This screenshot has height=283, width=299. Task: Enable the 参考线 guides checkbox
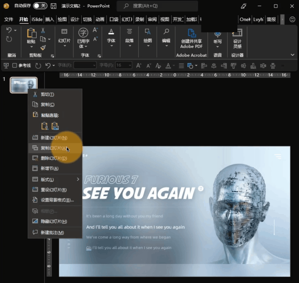click(14, 65)
